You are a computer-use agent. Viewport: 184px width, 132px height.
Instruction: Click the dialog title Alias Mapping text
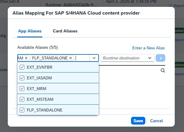coord(76,13)
